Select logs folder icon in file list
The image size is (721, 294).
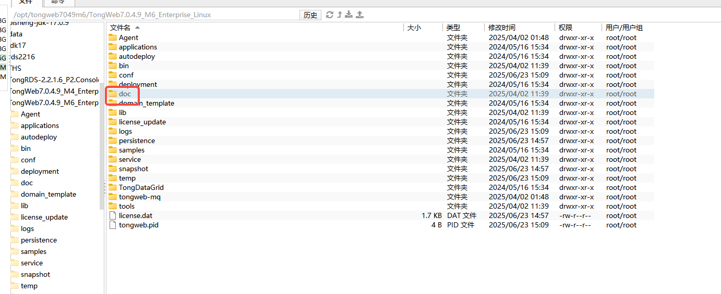pyautogui.click(x=113, y=131)
